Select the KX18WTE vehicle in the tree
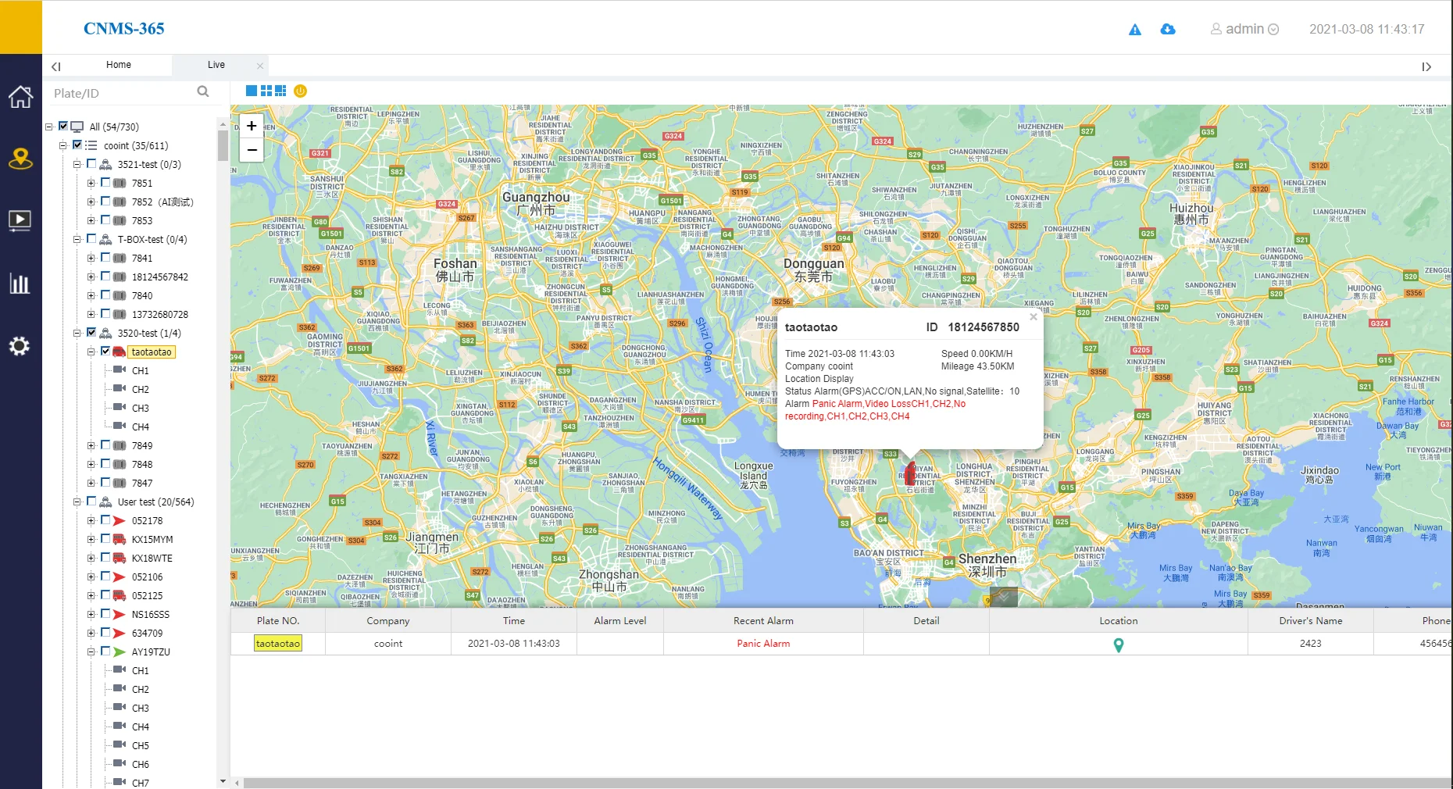This screenshot has height=789, width=1453. 152,559
